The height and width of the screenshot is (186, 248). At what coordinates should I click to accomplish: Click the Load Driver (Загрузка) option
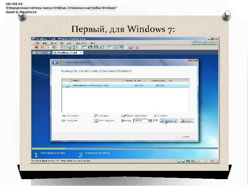tap(70, 121)
